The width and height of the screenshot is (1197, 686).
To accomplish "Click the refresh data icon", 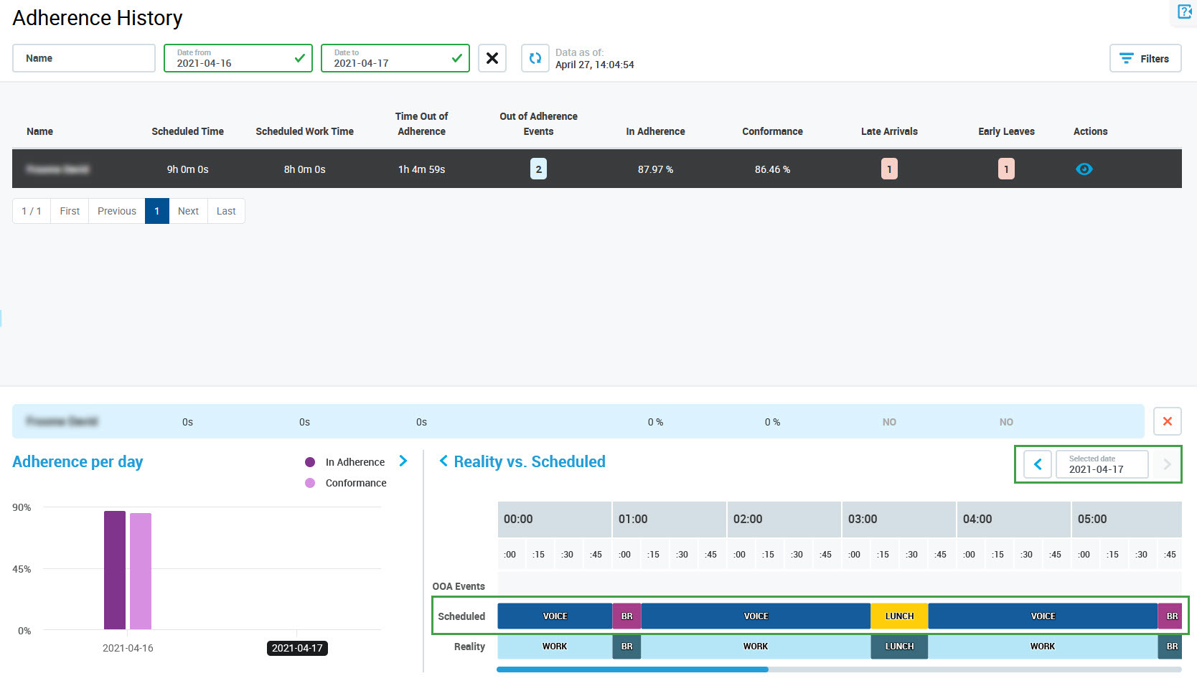I will (x=535, y=58).
